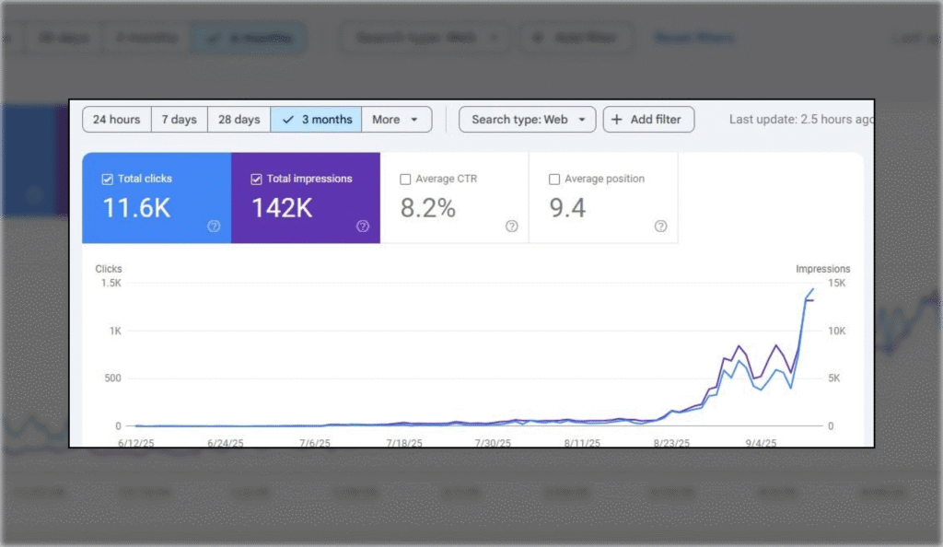
Task: Uncheck the Total clicks checkbox
Action: point(108,179)
